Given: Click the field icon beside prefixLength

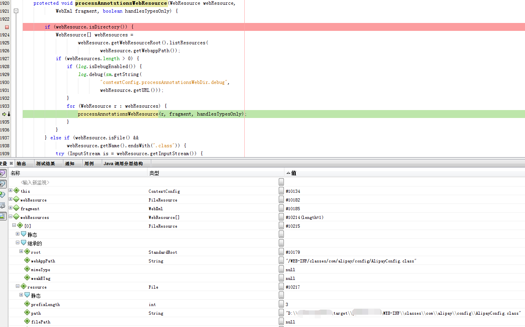Looking at the screenshot, I should coord(27,304).
